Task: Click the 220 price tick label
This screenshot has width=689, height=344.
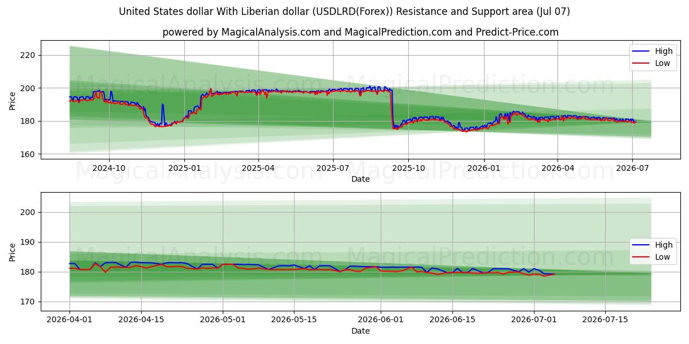Action: click(x=29, y=55)
